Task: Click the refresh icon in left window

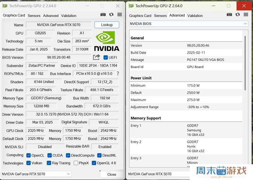Action: pyautogui.click(x=111, y=15)
